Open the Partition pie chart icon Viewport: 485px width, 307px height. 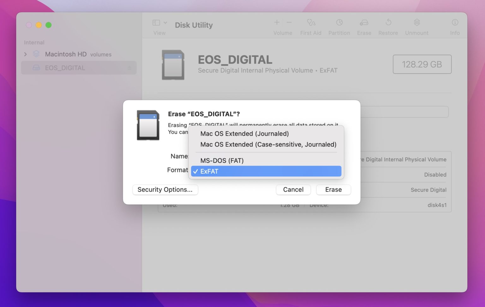pos(339,22)
